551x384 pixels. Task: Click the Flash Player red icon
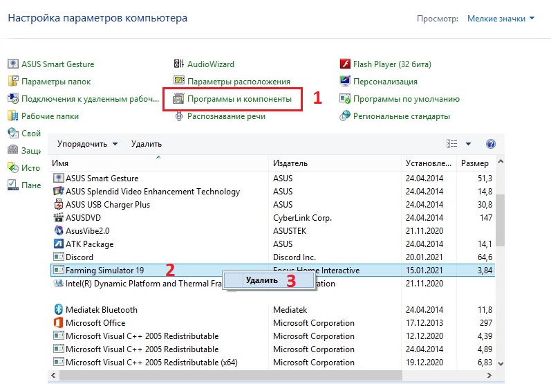coord(345,64)
